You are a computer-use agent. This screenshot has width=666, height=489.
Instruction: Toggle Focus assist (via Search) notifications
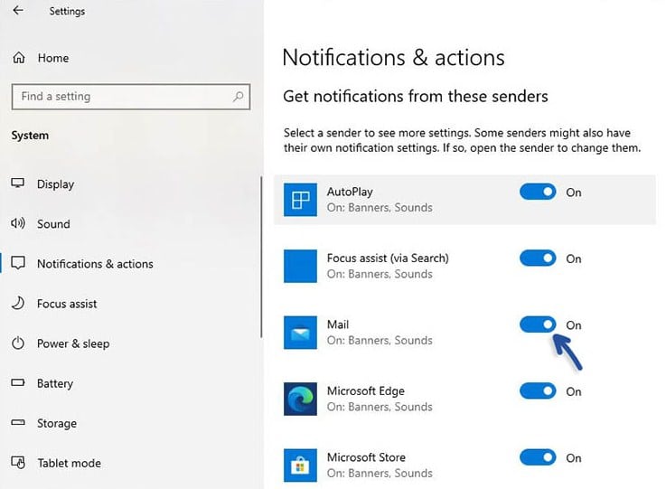538,258
